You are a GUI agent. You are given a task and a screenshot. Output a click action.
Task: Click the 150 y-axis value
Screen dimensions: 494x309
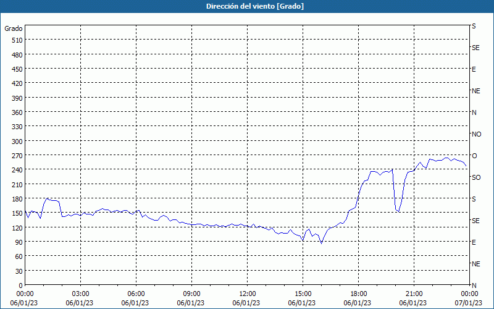click(x=18, y=213)
